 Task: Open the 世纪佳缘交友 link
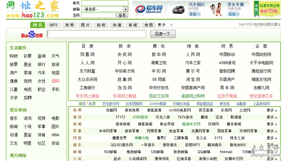pos(261,96)
